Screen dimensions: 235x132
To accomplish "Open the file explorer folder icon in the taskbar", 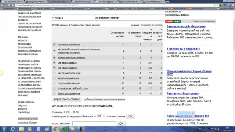I will point(21,129).
